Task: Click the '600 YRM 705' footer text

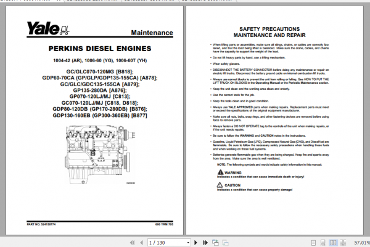Action: [x=164, y=224]
